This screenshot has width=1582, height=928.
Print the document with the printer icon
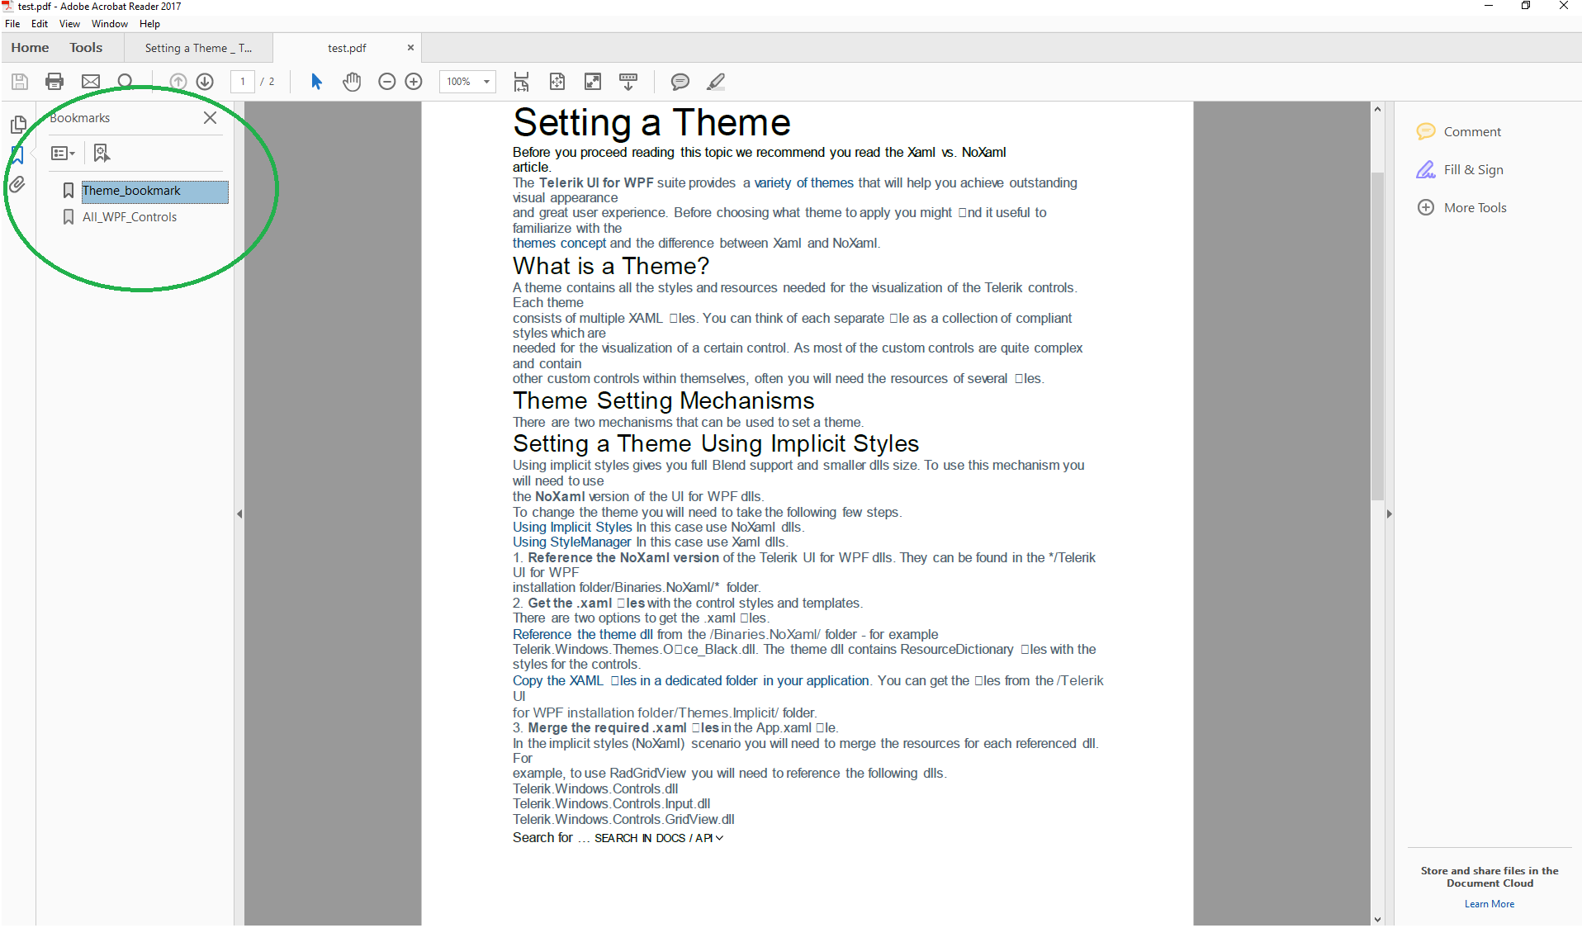pyautogui.click(x=54, y=82)
